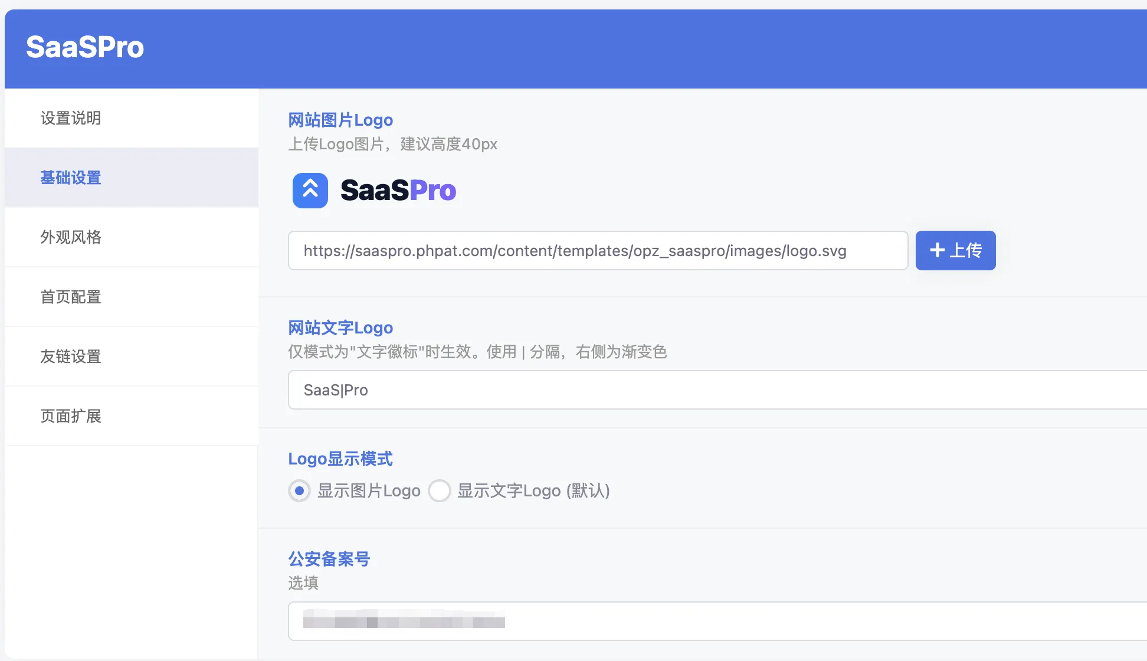The image size is (1147, 661).
Task: Click the logo.svg URL input field
Action: click(597, 250)
